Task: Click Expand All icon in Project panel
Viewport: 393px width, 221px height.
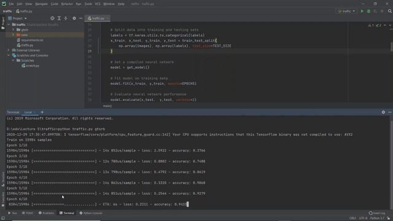Action: 59,18
